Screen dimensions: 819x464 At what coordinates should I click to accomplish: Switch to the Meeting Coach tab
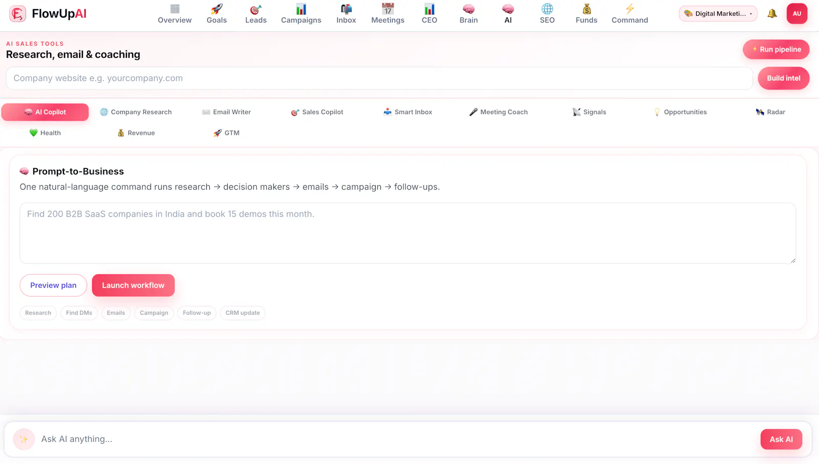point(498,112)
